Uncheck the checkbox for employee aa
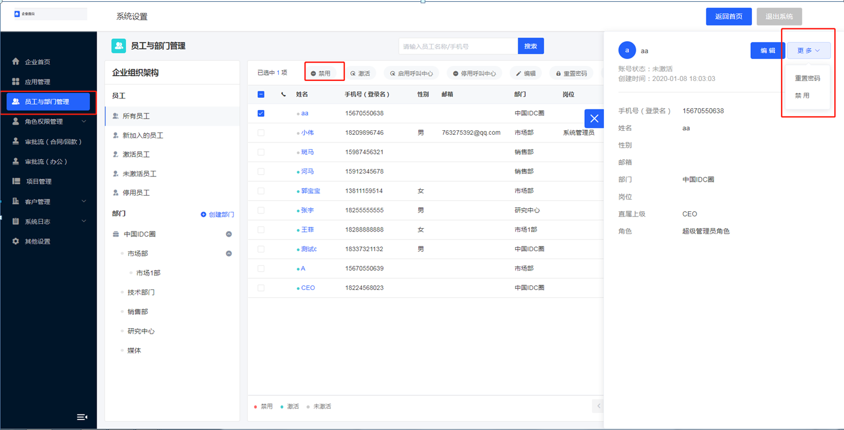This screenshot has height=430, width=844. pos(261,113)
